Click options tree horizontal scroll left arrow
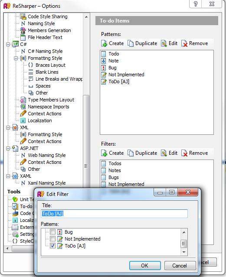This screenshot has width=226, height=277. [x=7, y=248]
